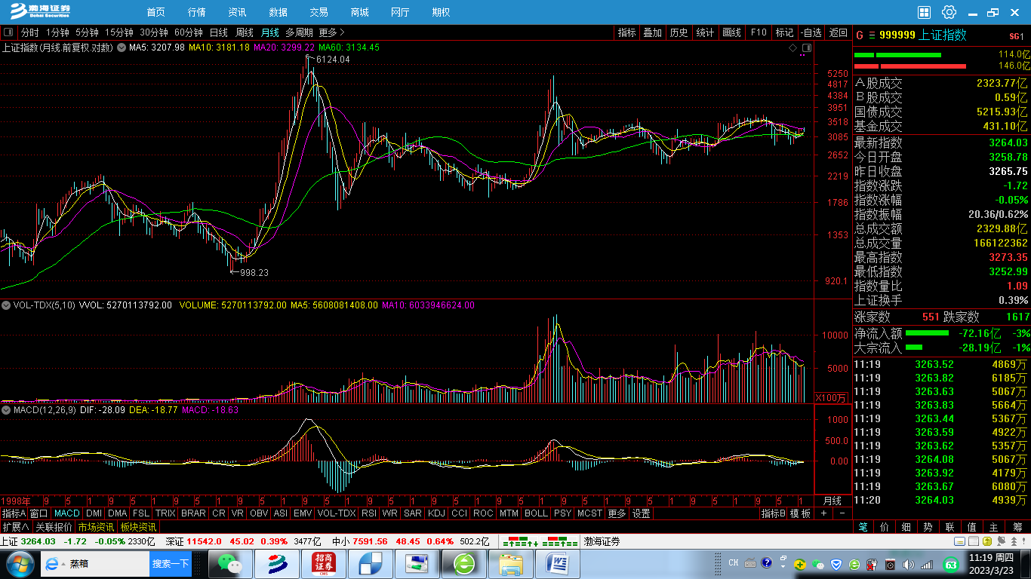Click the red-green market breadth indicator icon

tap(542, 541)
